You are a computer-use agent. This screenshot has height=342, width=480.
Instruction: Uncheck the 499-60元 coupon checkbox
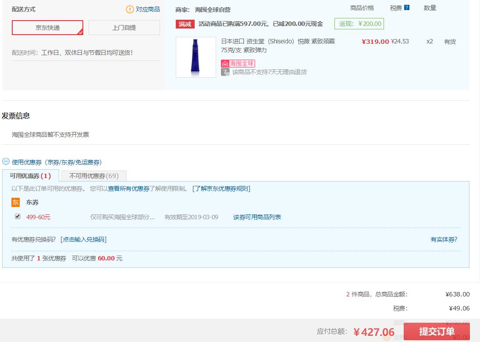coord(18,217)
